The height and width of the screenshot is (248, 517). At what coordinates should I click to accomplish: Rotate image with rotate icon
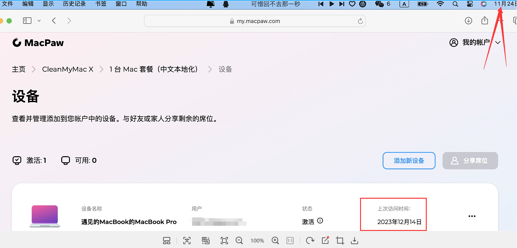[310, 241]
